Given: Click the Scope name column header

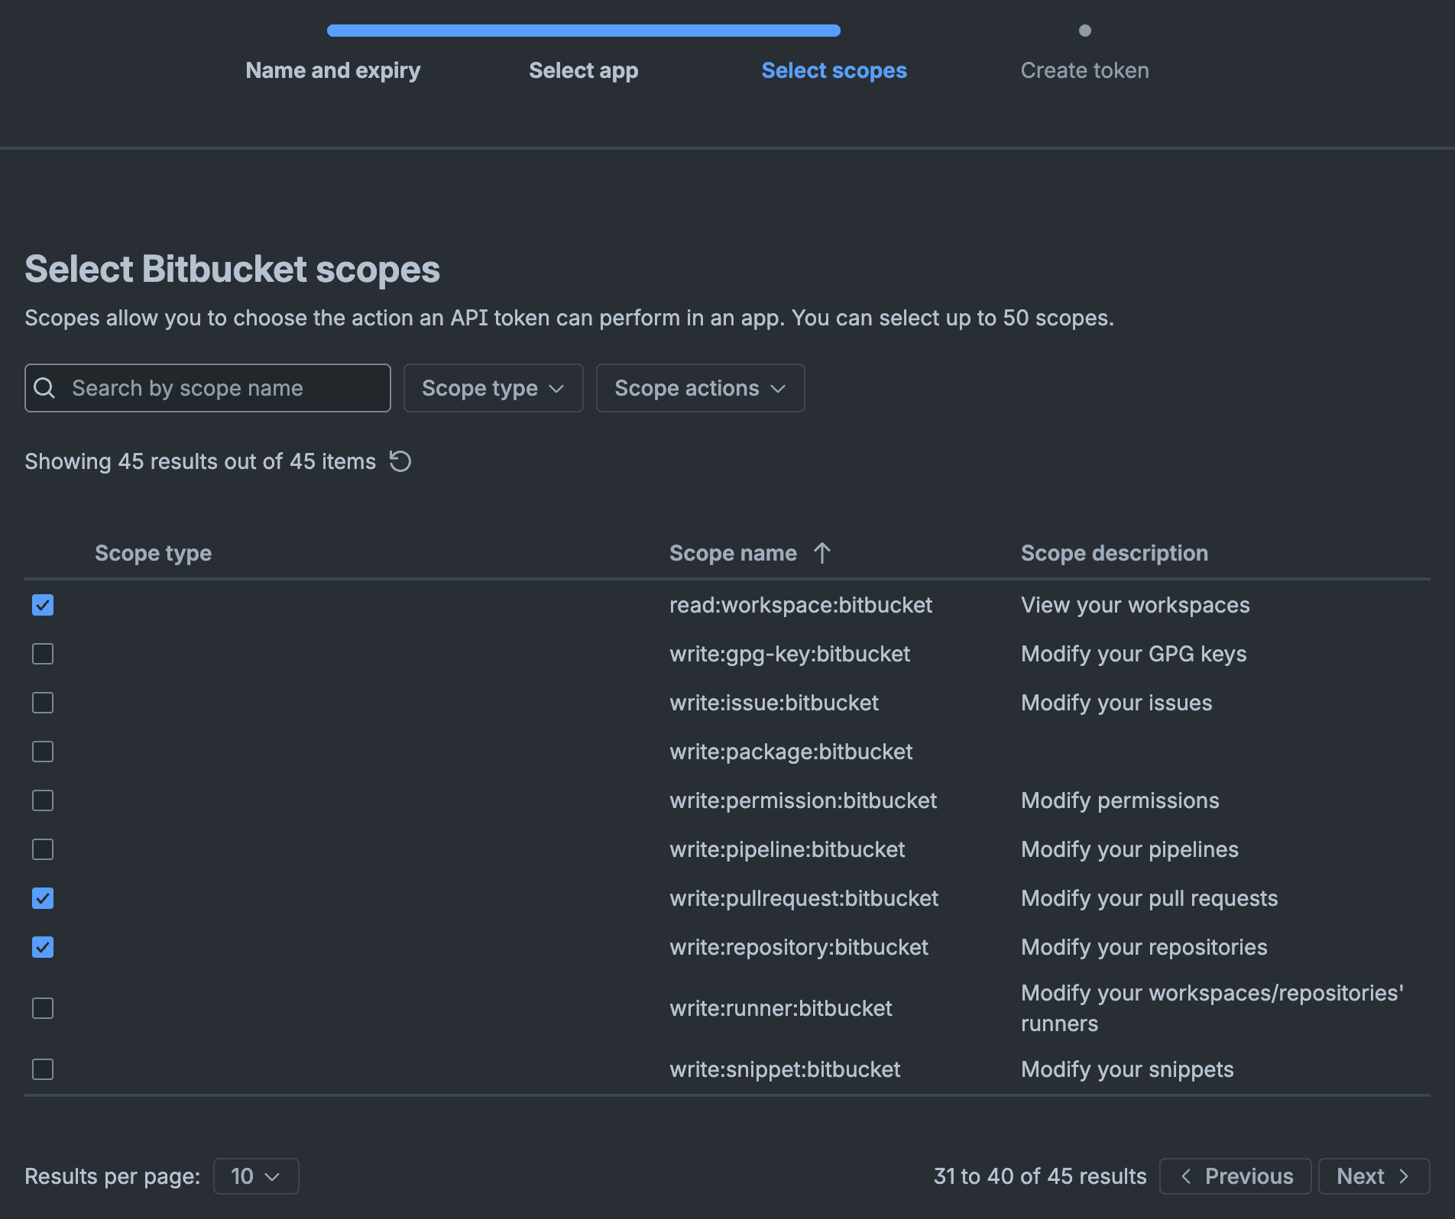Looking at the screenshot, I should coord(733,553).
